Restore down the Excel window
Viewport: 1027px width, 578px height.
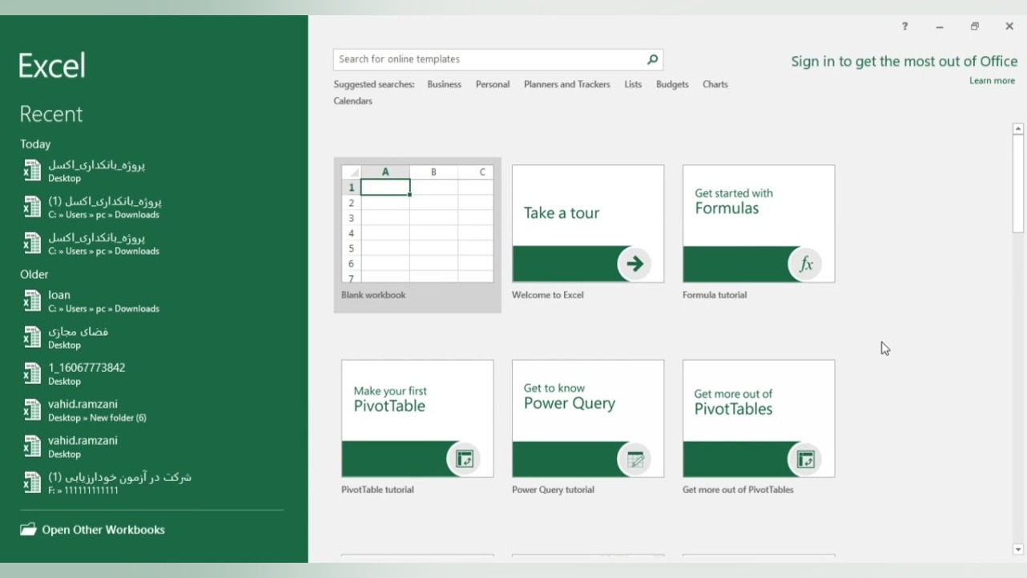[974, 26]
